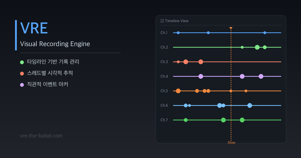Click the first event marker on Ch.1

coord(178,33)
